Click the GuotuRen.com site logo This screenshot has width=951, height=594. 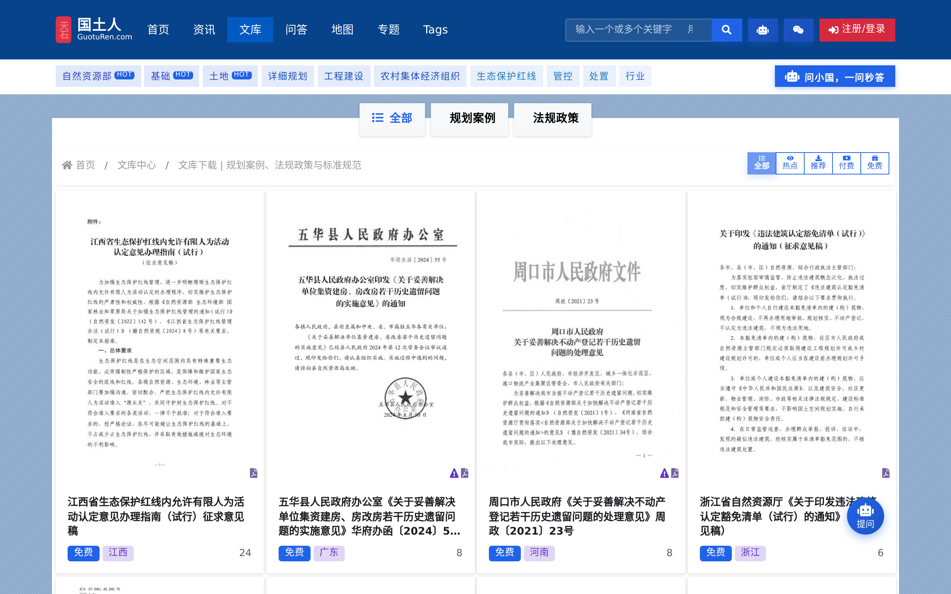94,29
